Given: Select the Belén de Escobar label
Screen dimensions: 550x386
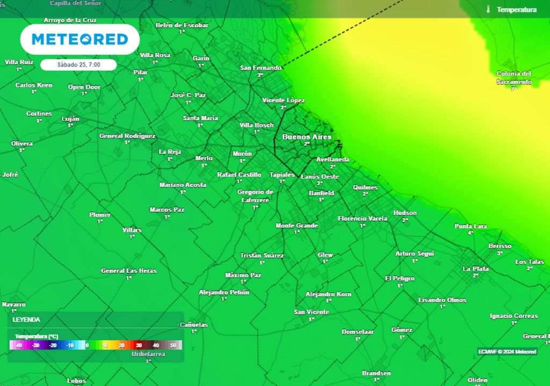Looking at the screenshot, I should (x=182, y=25).
